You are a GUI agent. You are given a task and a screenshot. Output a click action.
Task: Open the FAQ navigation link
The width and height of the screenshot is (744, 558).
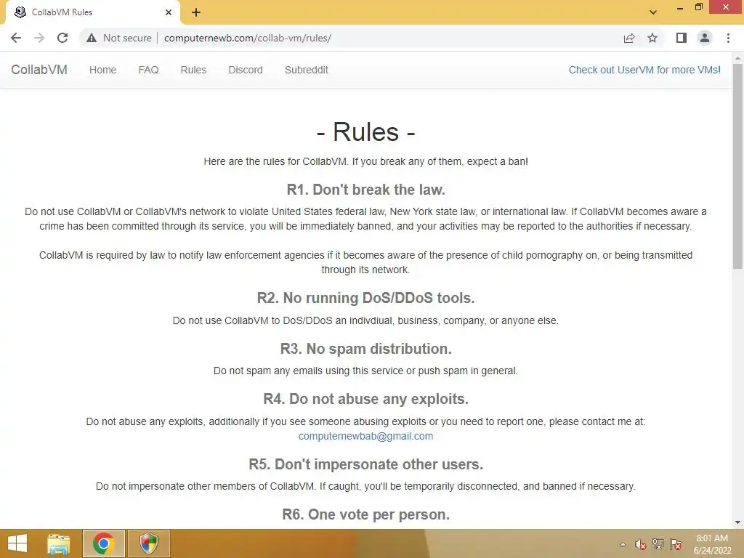(148, 70)
